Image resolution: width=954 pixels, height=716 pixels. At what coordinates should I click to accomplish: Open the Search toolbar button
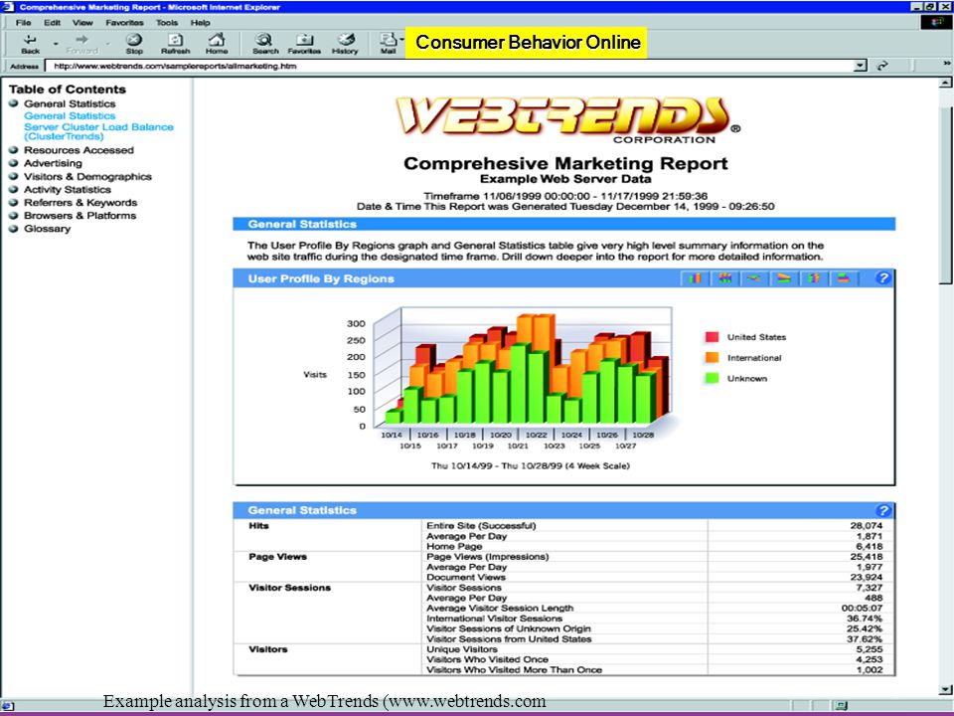point(265,44)
